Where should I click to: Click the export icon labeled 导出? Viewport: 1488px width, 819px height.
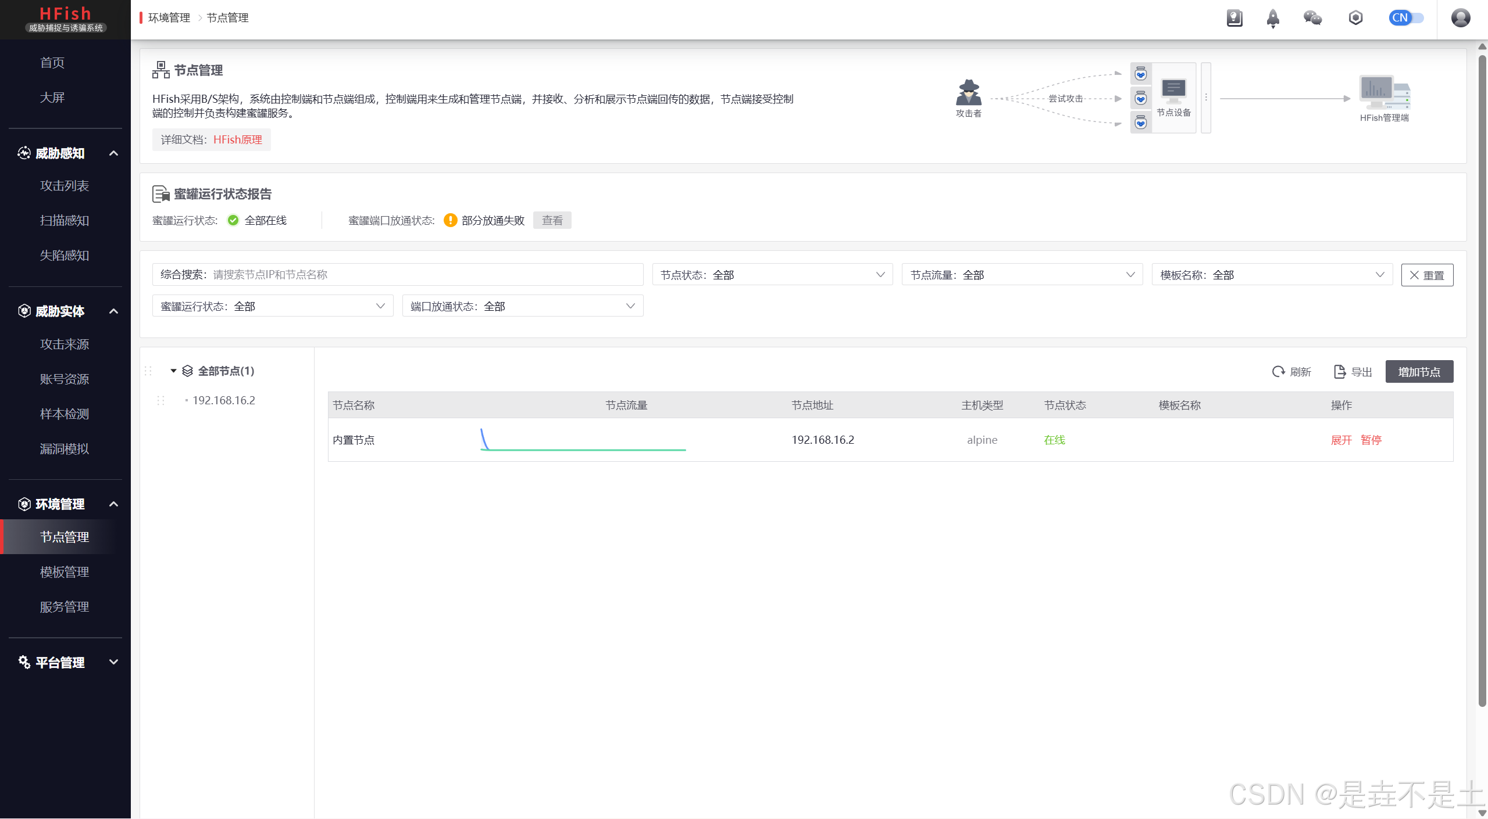pyautogui.click(x=1340, y=372)
